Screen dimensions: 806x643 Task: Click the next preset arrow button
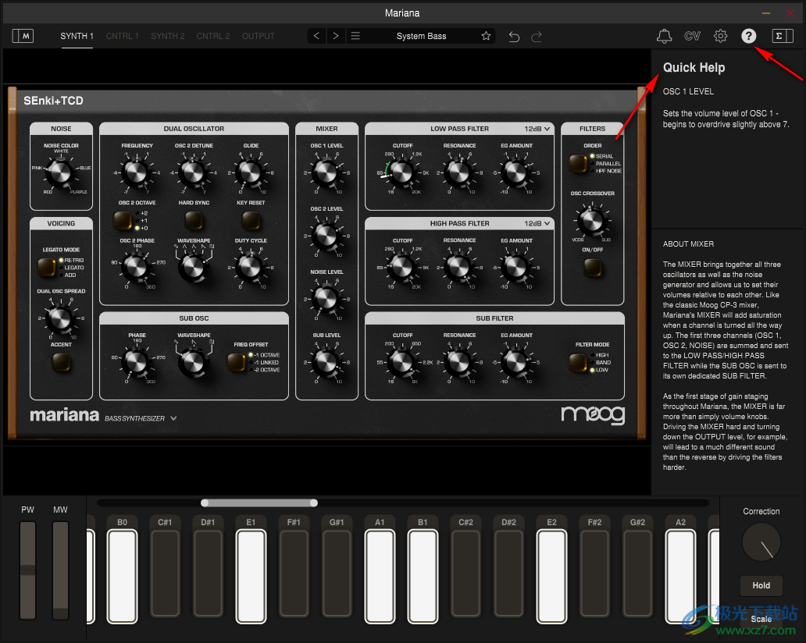pyautogui.click(x=335, y=36)
